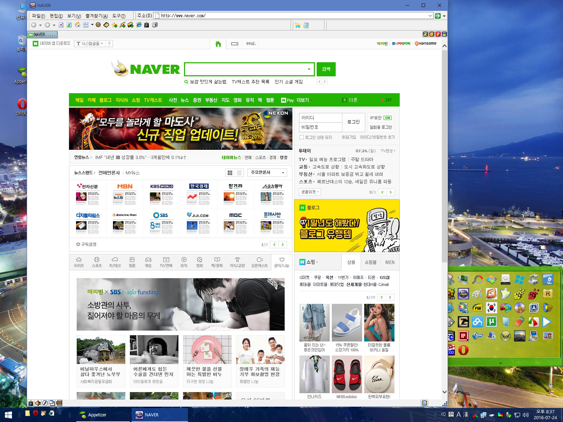The image size is (563, 422).
Task: Switch news stand to list view
Action: click(239, 173)
